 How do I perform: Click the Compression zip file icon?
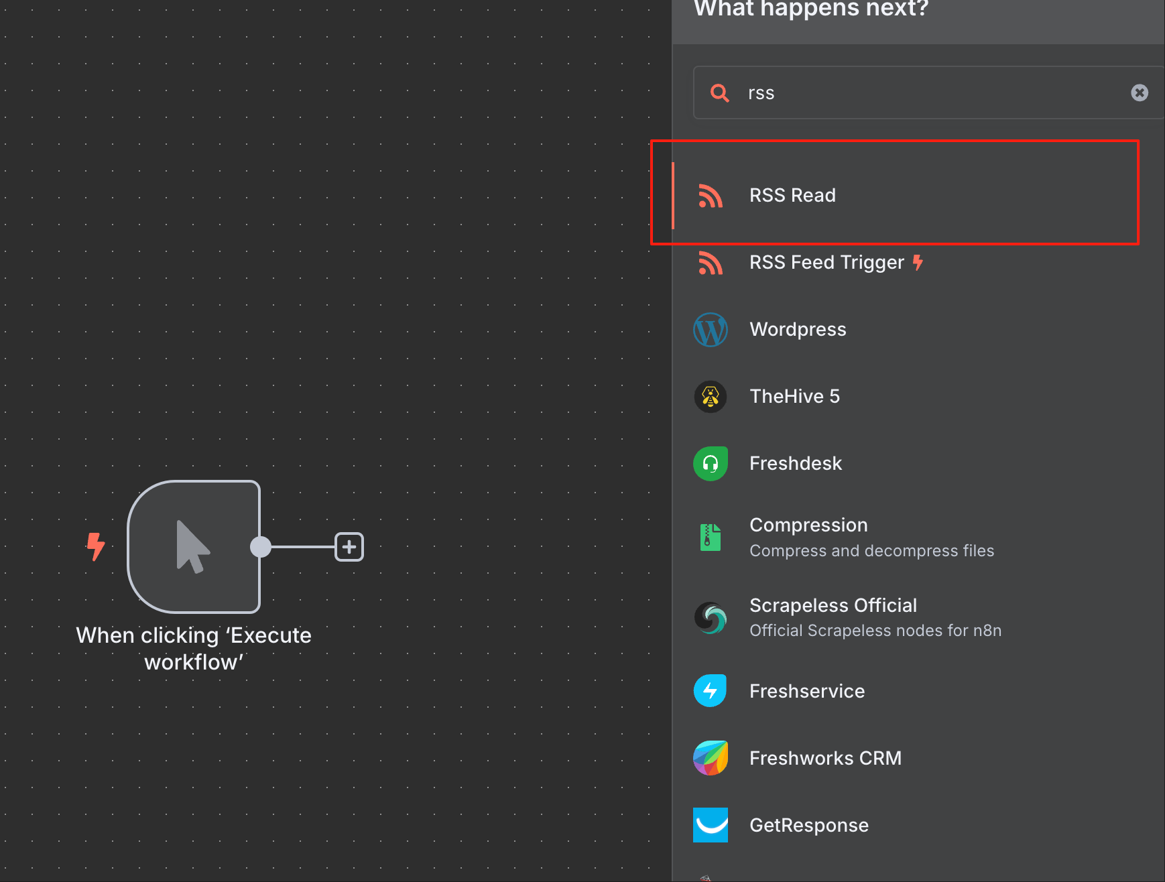point(711,538)
